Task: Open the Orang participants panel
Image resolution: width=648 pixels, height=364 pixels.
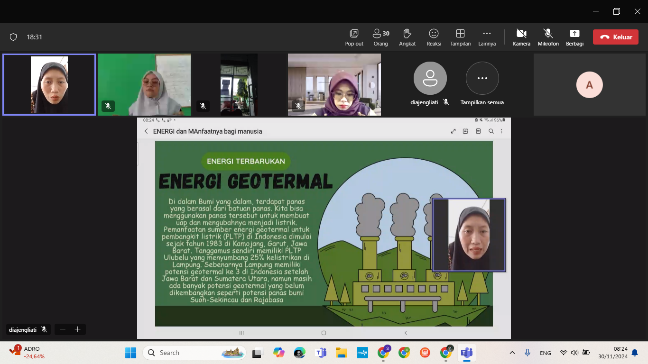Action: click(x=380, y=37)
